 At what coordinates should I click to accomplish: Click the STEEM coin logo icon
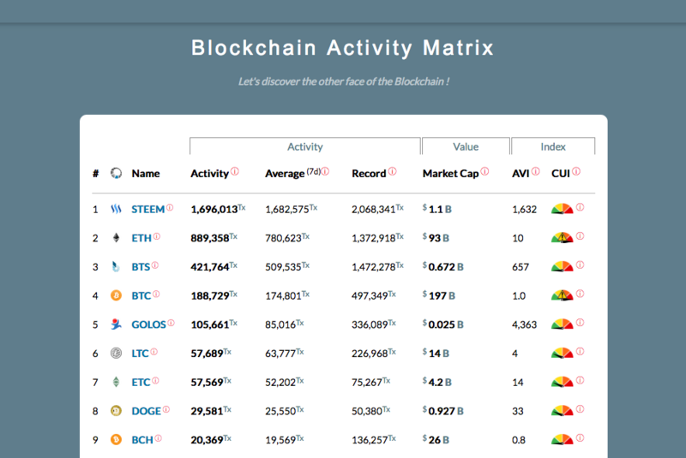pos(116,209)
